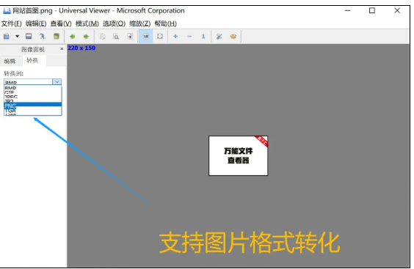Click the save file toolbar icon

click(29, 37)
